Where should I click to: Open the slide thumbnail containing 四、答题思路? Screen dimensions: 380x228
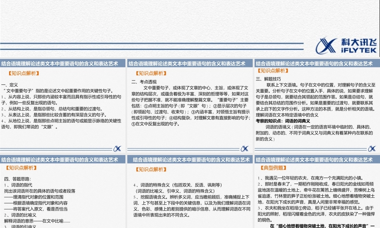pos(63,192)
